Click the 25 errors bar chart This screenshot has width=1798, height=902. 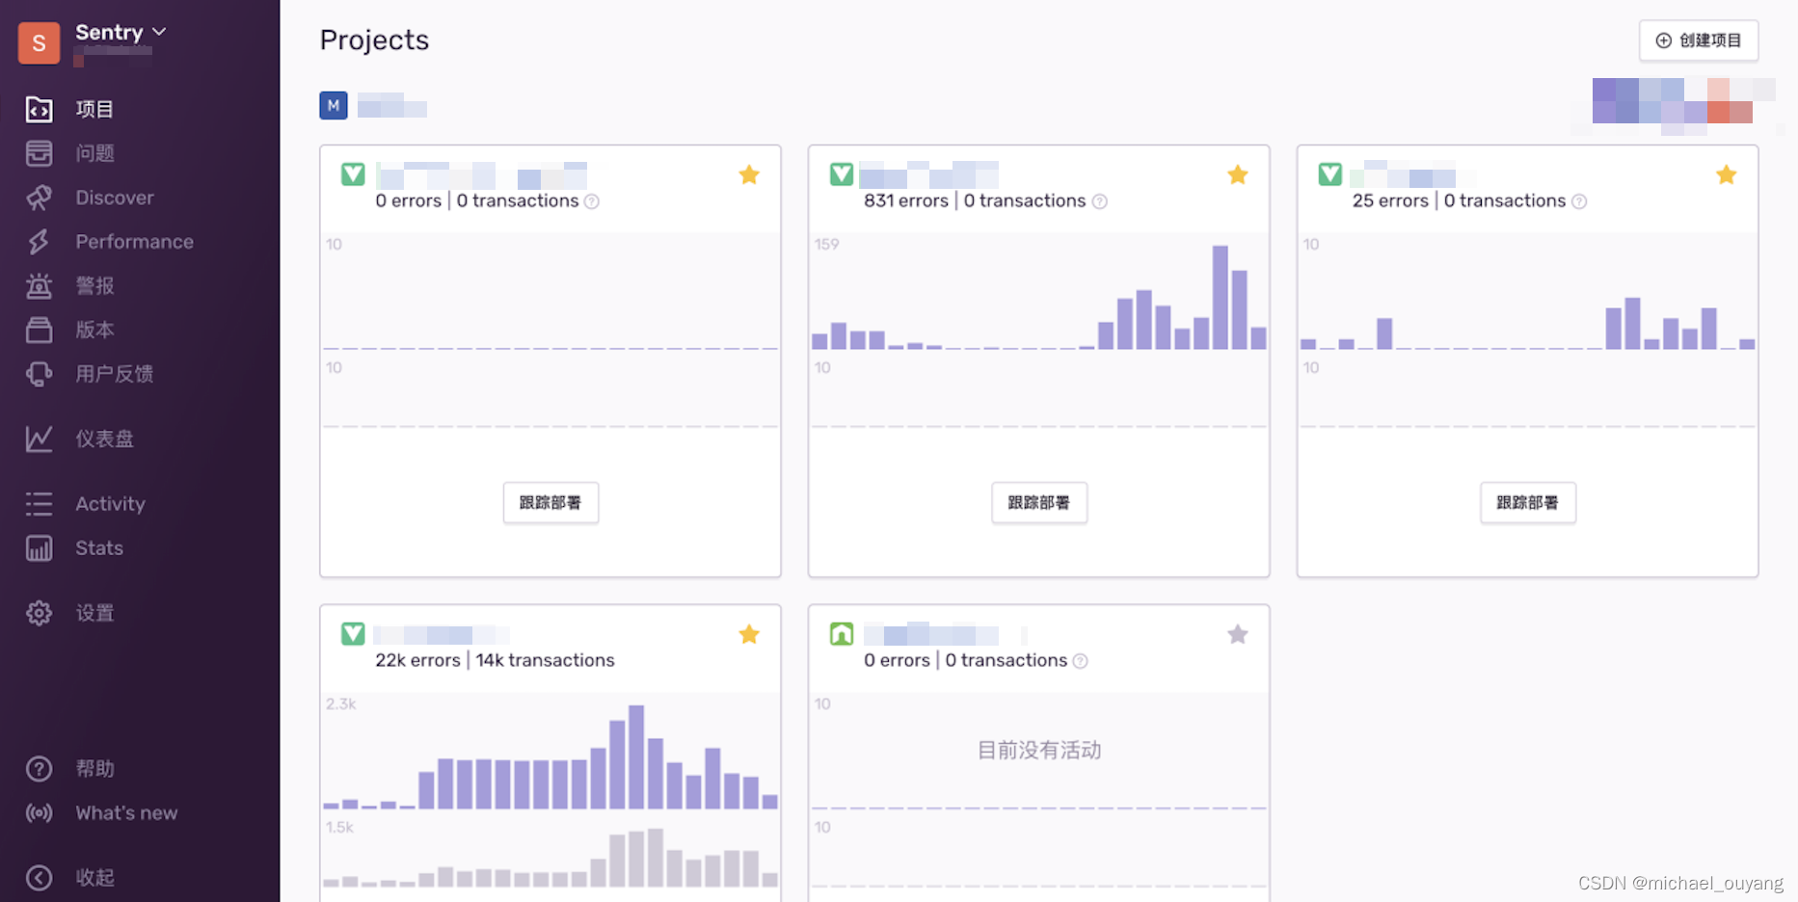click(1528, 323)
